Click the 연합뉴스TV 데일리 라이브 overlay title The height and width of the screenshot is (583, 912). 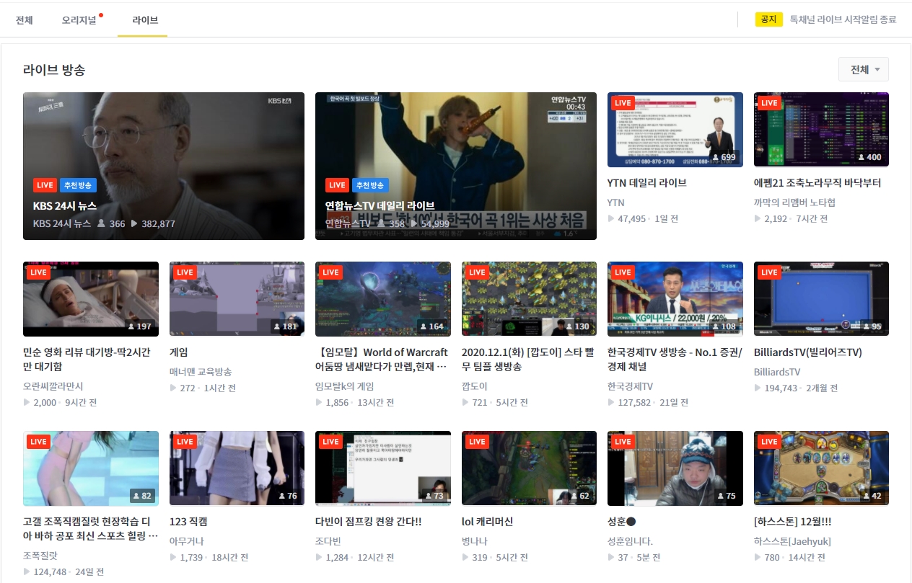pos(380,206)
